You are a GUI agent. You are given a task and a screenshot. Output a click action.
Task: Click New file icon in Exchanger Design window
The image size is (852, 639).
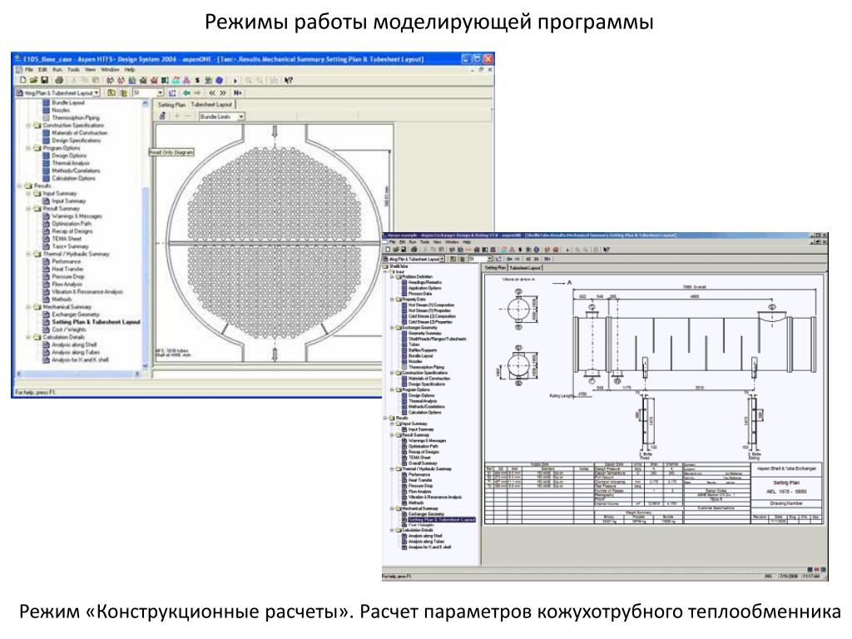click(388, 250)
